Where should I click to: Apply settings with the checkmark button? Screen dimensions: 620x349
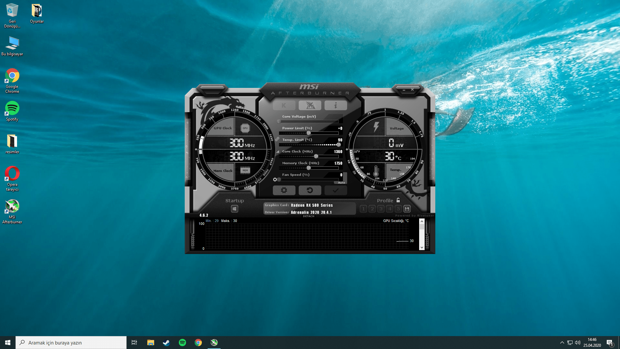(336, 190)
